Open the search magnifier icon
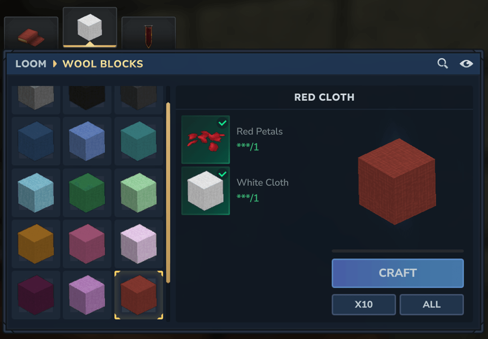Screen dimensions: 488x339 [442, 63]
